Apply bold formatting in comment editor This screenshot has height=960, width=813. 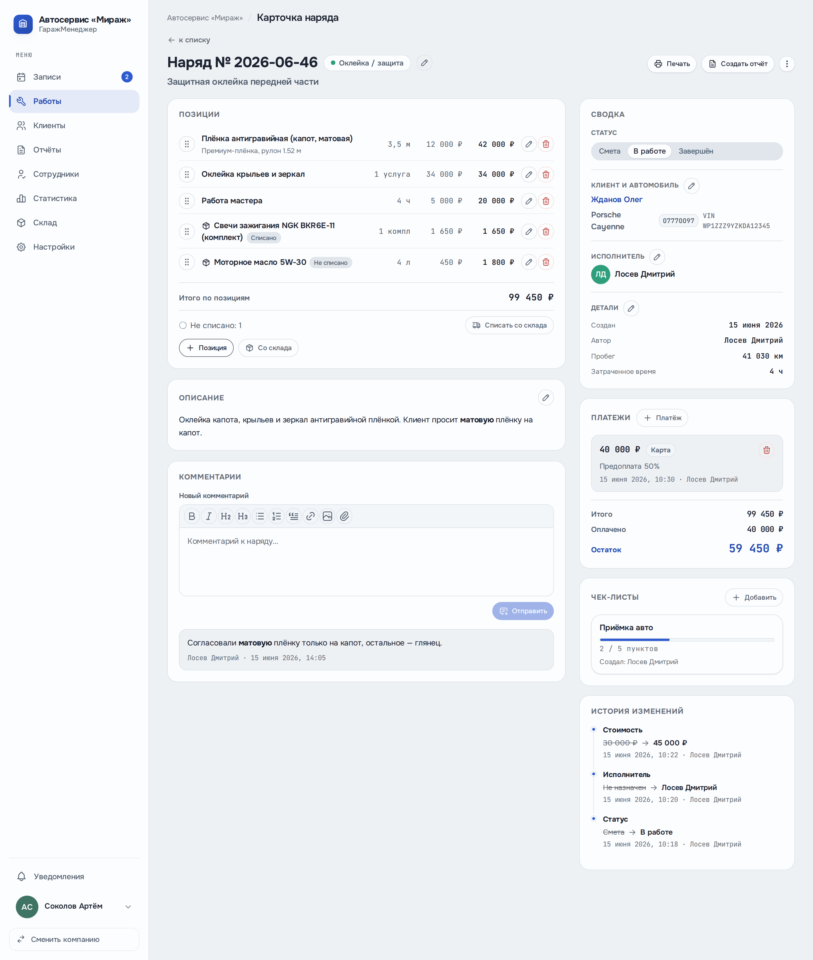point(192,517)
